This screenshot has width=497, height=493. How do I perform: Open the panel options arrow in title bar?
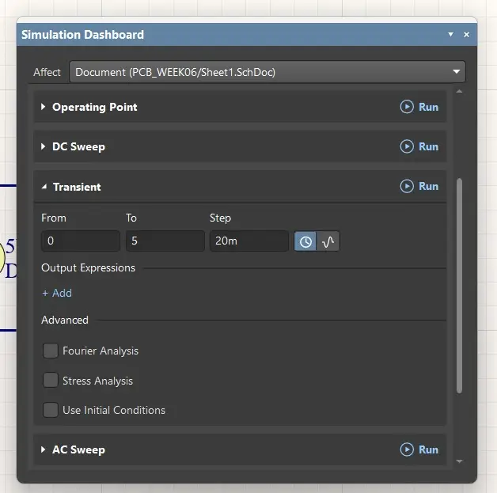(x=450, y=35)
